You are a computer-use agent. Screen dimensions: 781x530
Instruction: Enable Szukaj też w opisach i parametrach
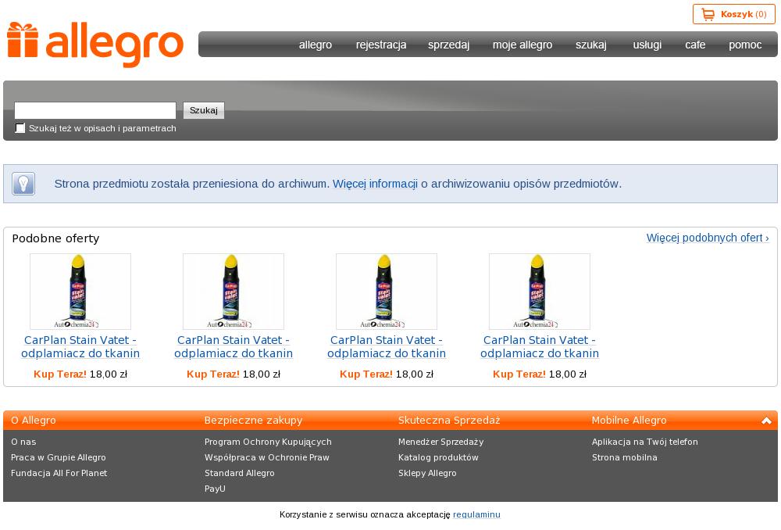point(20,128)
